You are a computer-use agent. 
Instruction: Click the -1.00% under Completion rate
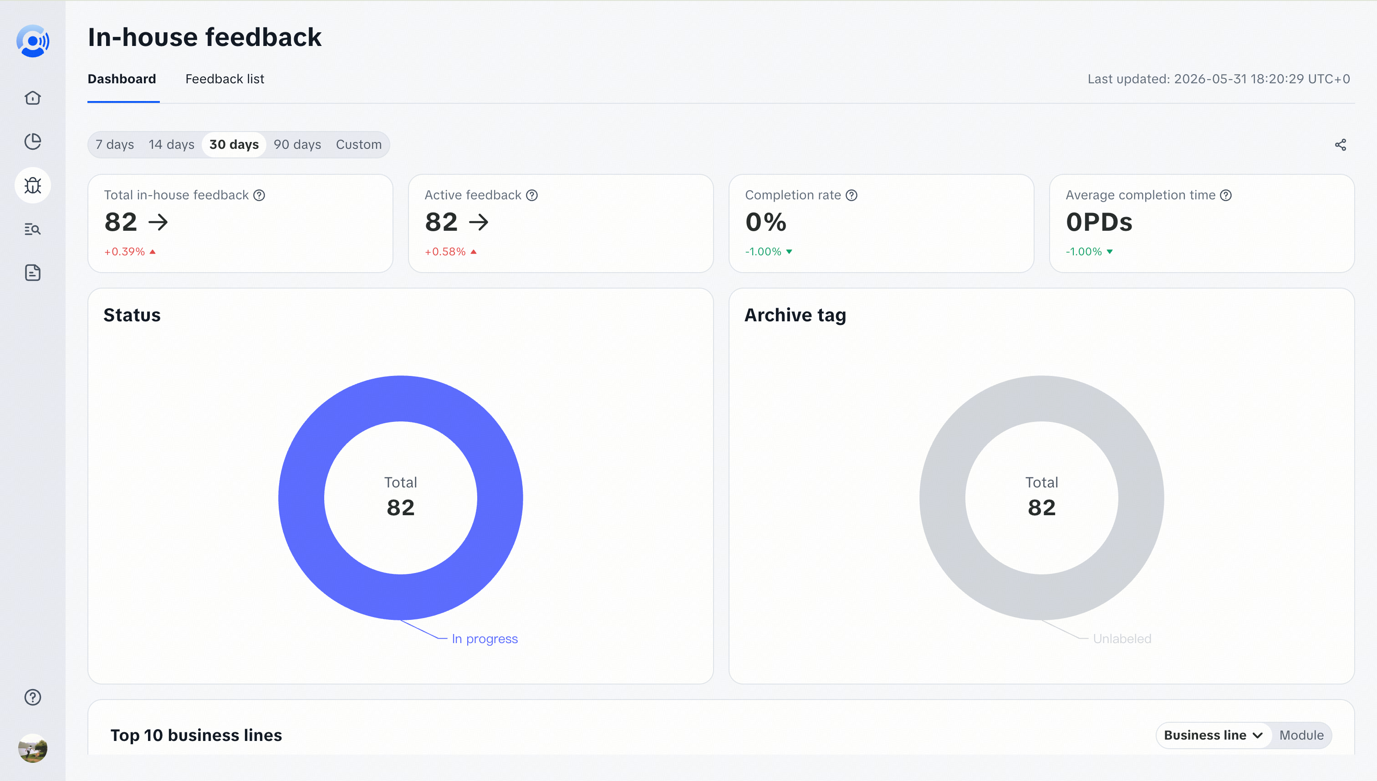(x=769, y=252)
